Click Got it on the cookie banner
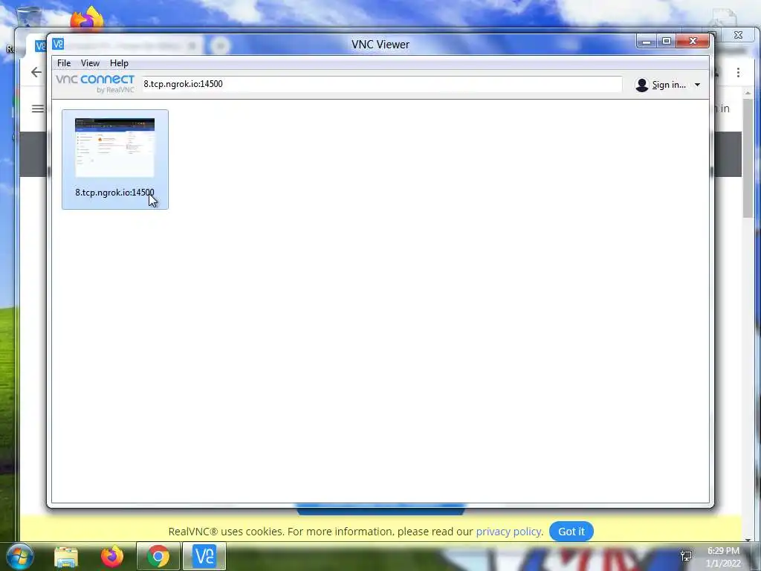The image size is (761, 571). pyautogui.click(x=571, y=531)
